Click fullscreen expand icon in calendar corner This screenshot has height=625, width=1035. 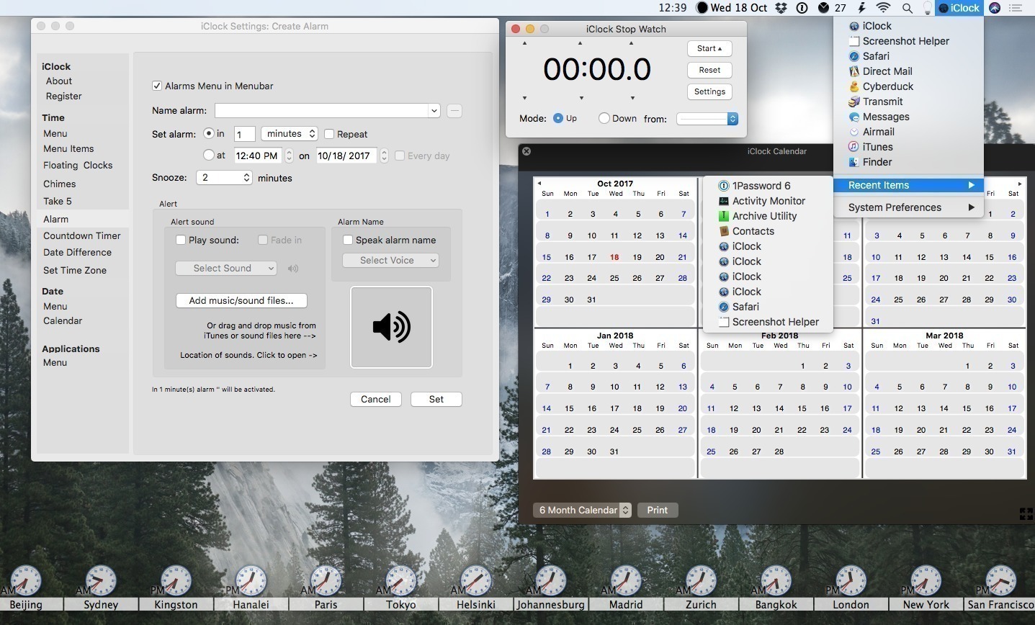(1026, 513)
